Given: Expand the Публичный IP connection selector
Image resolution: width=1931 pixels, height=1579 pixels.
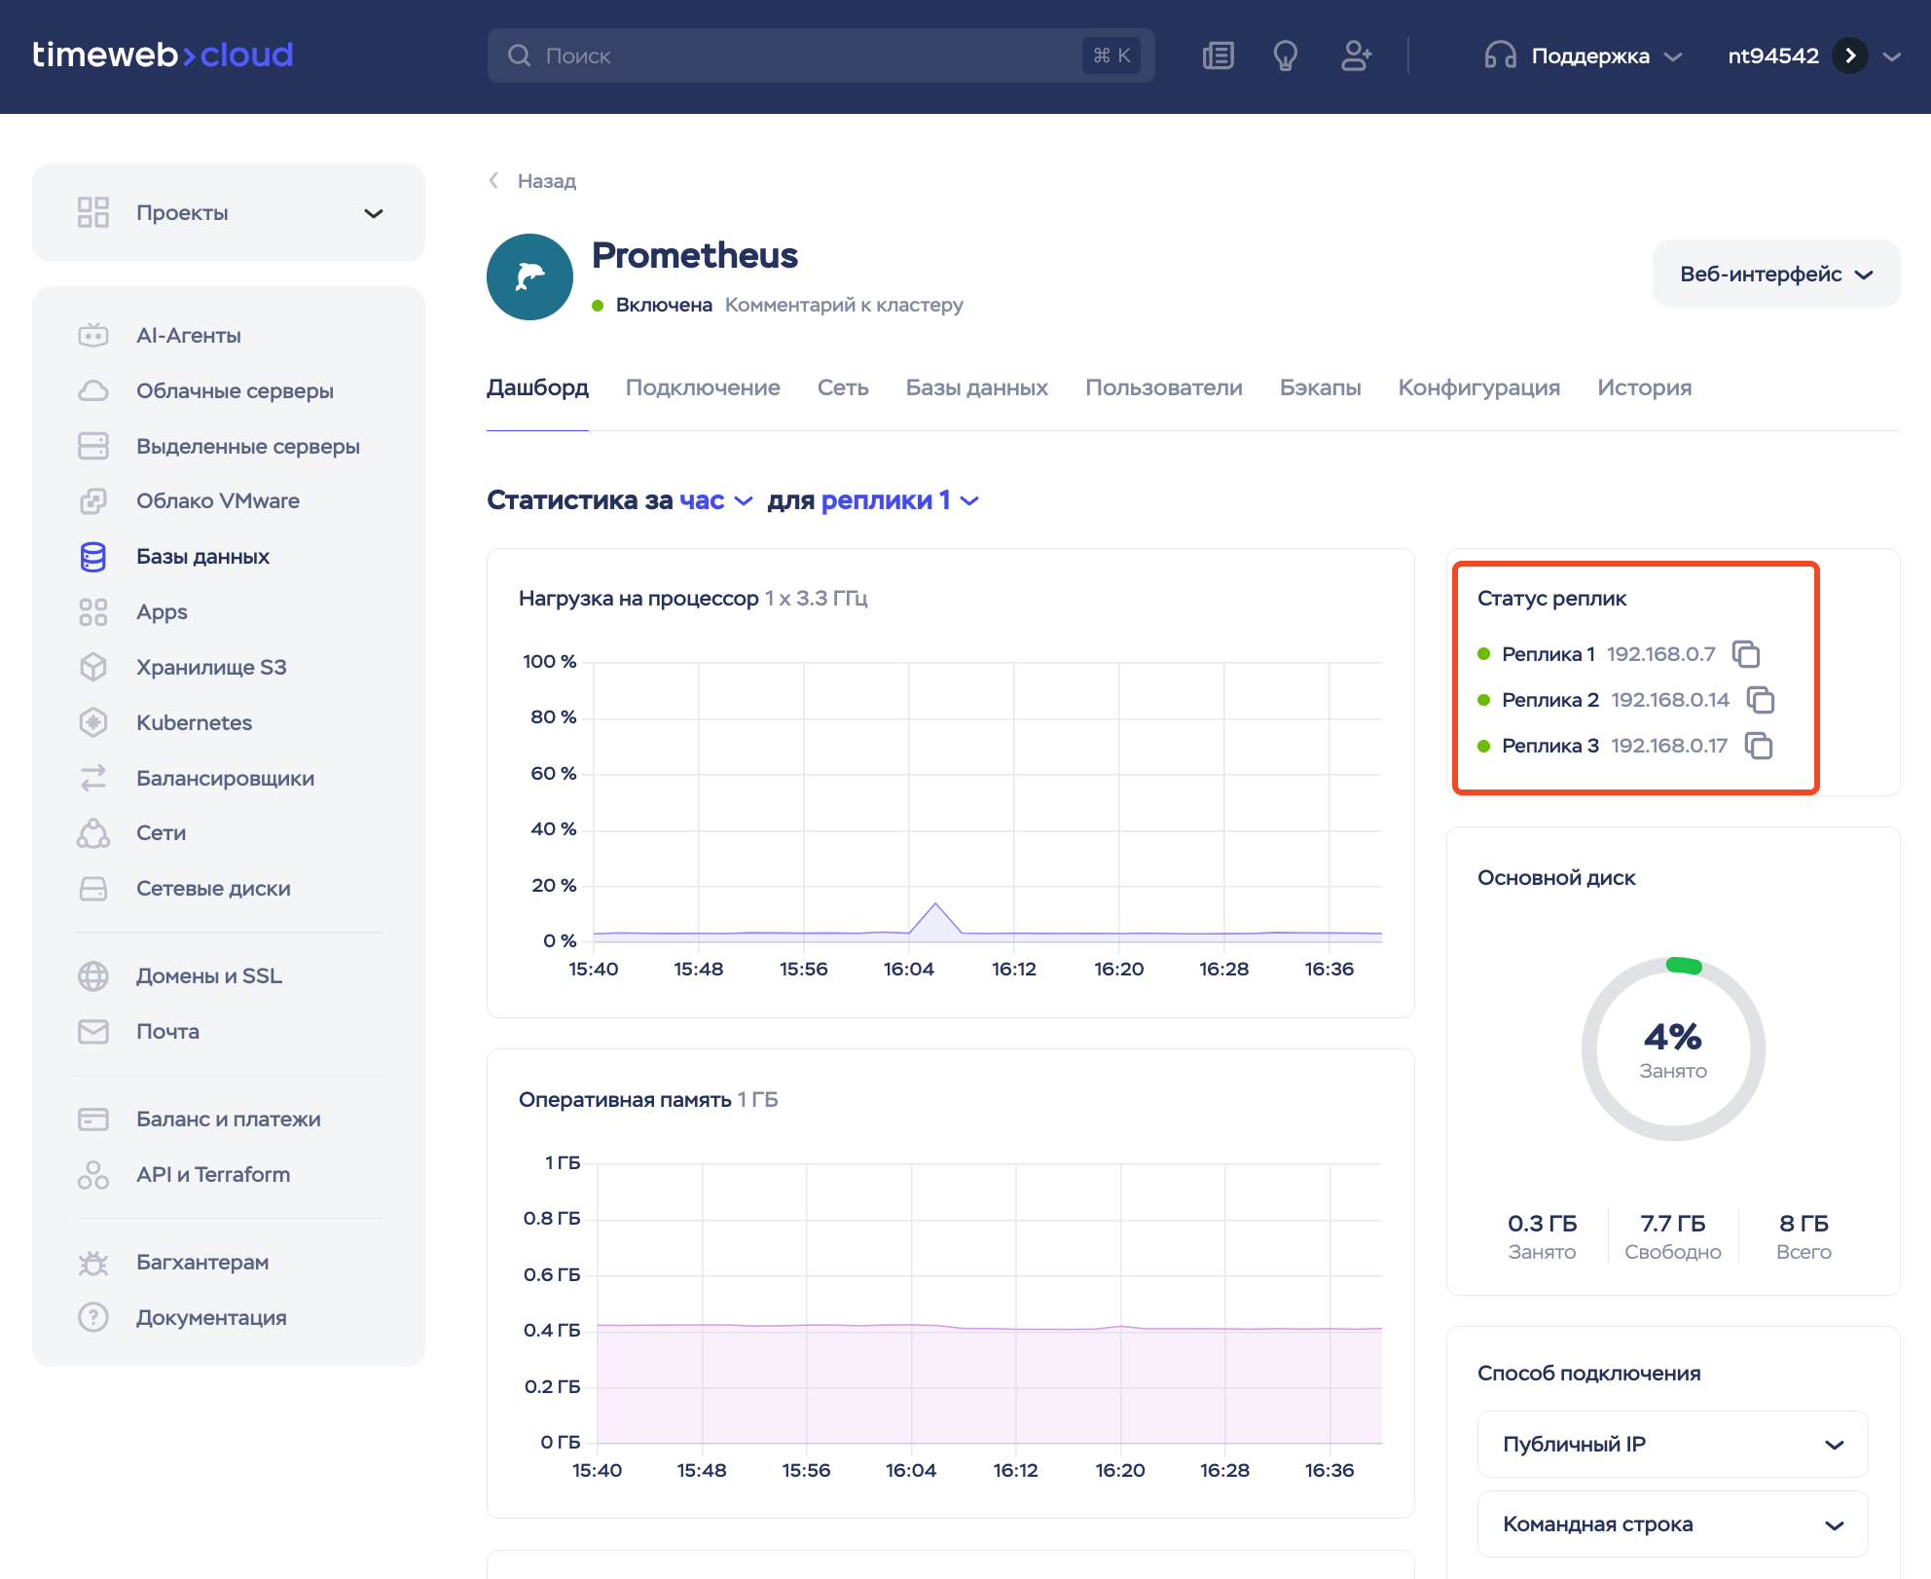Looking at the screenshot, I should coord(1671,1444).
